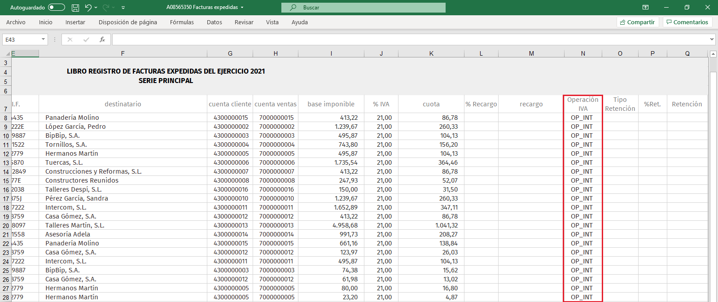Click the Redo arrow icon
Image resolution: width=718 pixels, height=302 pixels.
tap(106, 7)
